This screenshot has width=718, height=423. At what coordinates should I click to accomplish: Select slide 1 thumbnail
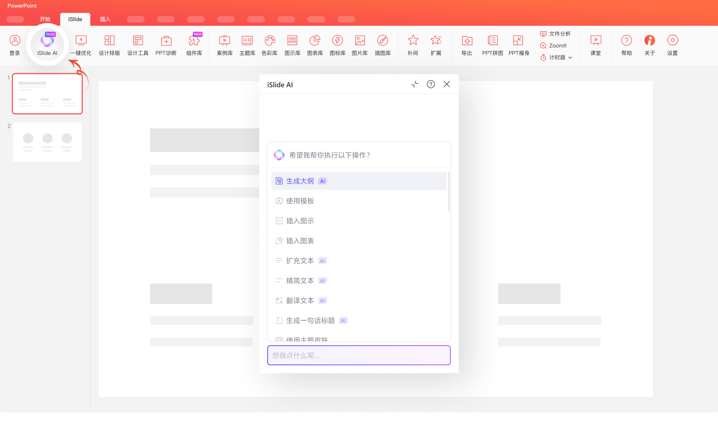47,93
